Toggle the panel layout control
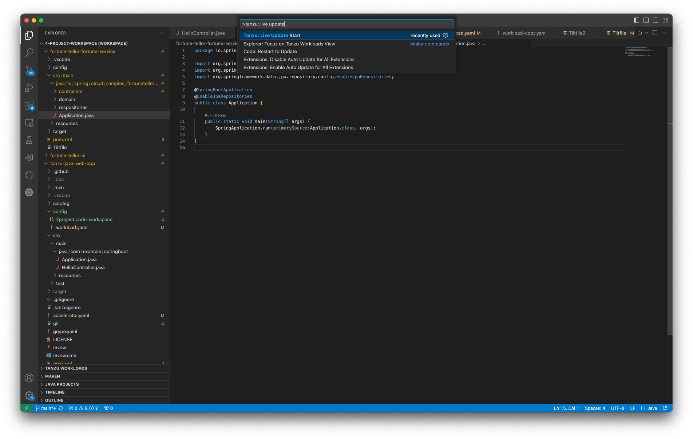Screen dimensions: 693x439 [x=646, y=20]
